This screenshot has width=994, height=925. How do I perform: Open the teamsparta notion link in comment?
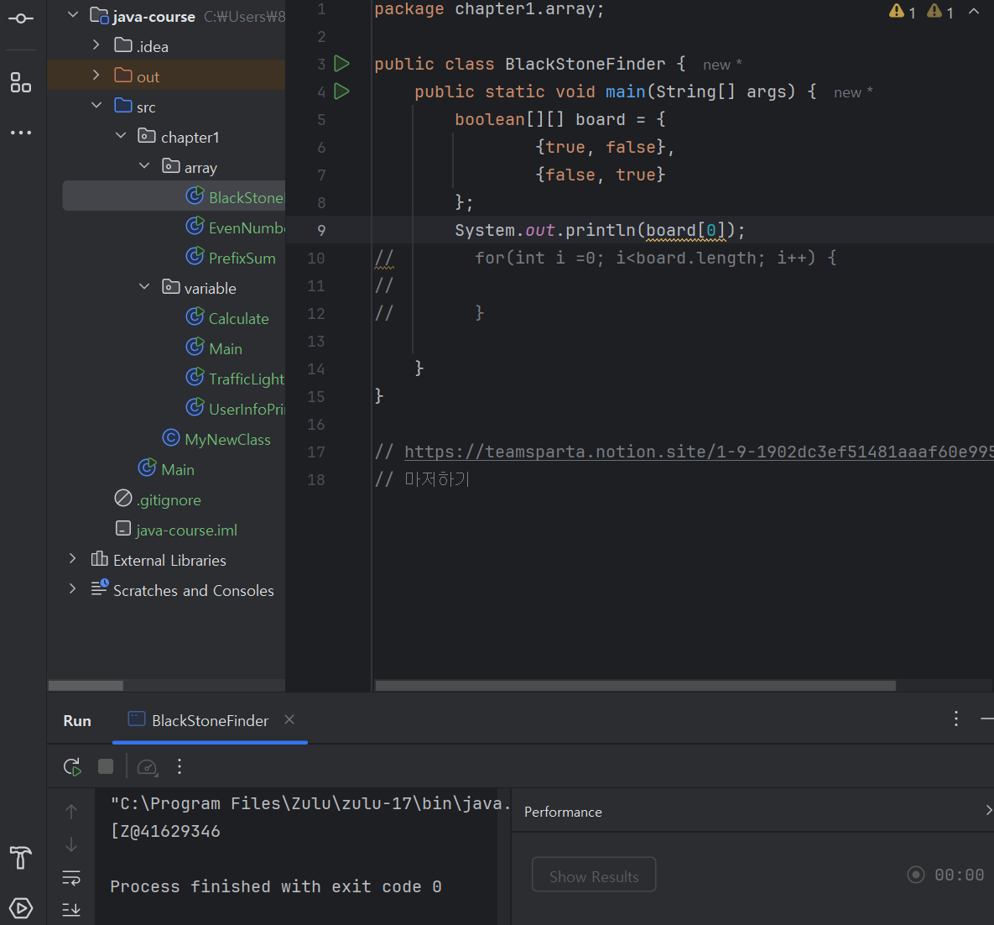tap(699, 452)
